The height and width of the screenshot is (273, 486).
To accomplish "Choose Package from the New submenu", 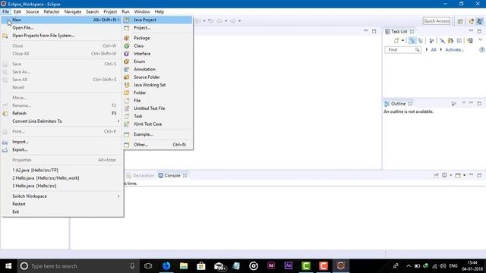I will [x=158, y=38].
